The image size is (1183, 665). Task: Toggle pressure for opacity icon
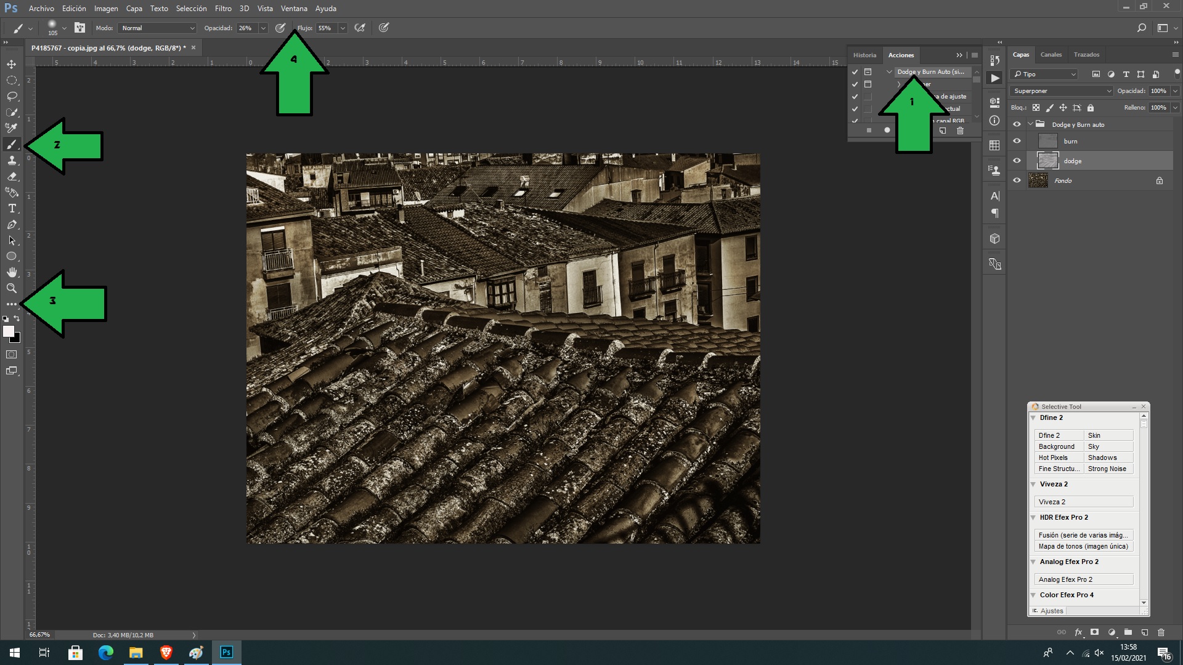click(x=280, y=28)
